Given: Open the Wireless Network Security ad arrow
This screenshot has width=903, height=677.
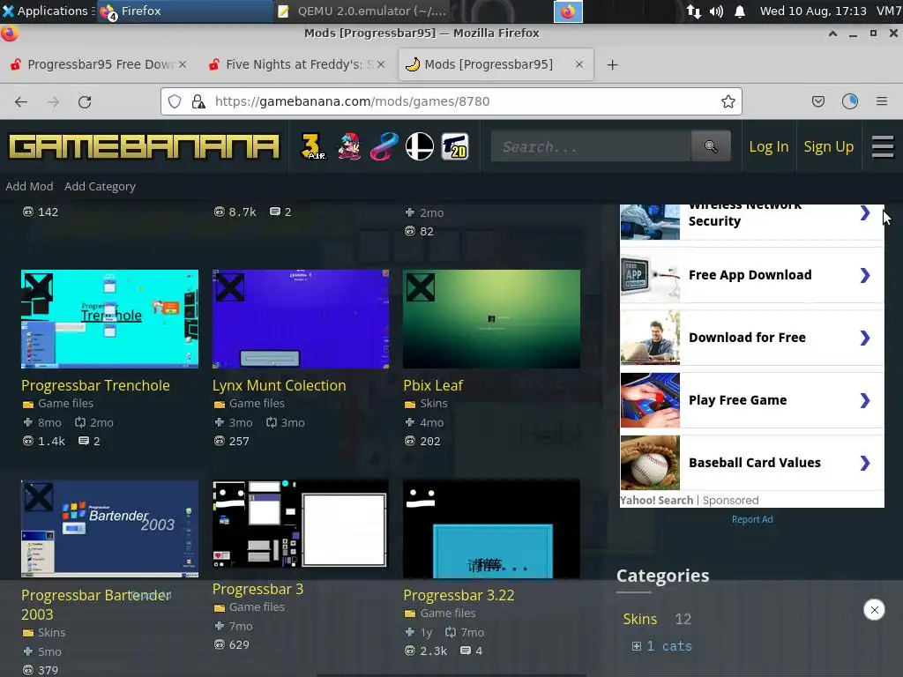Looking at the screenshot, I should (x=864, y=213).
